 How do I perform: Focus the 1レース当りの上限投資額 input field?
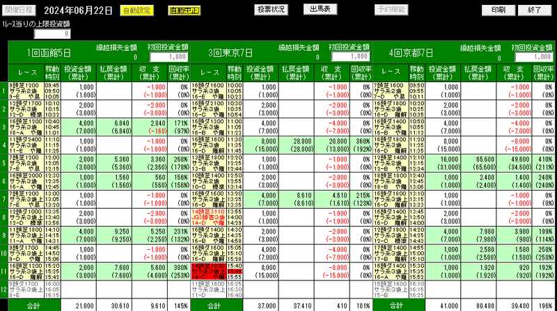click(x=52, y=33)
